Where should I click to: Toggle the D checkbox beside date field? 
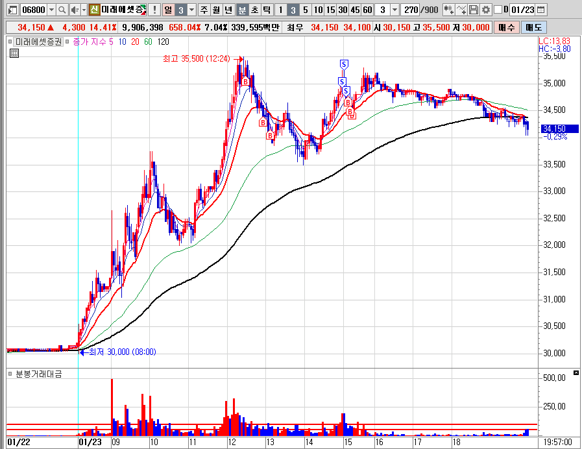point(498,10)
